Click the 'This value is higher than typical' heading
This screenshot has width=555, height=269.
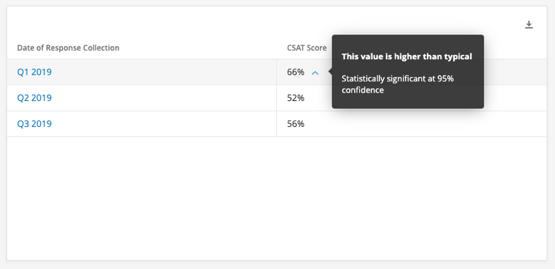coord(407,57)
